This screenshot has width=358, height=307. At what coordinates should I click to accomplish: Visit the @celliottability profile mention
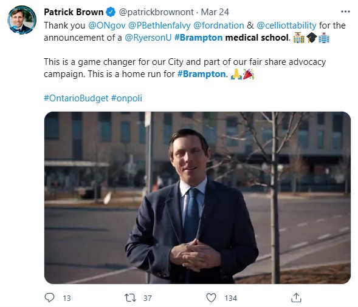286,25
